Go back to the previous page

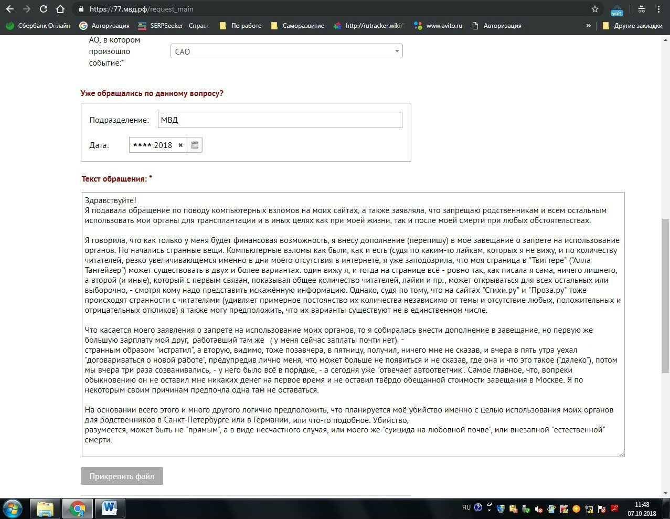(x=9, y=9)
